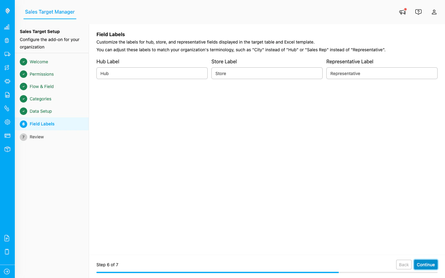Image resolution: width=445 pixels, height=278 pixels.
Task: Click the setup progress bar
Action: (x=267, y=272)
